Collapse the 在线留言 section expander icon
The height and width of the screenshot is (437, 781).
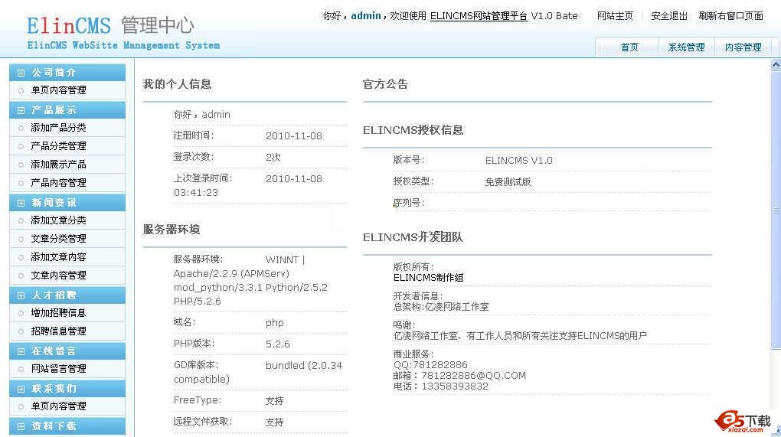[21, 351]
